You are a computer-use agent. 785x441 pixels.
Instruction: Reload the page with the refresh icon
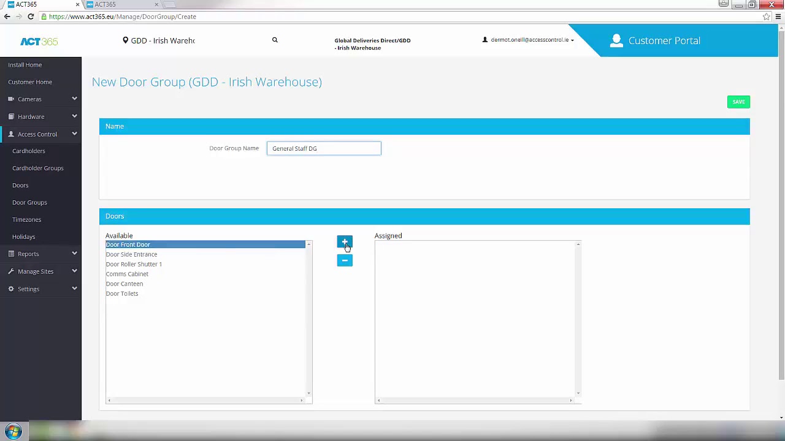coord(31,17)
